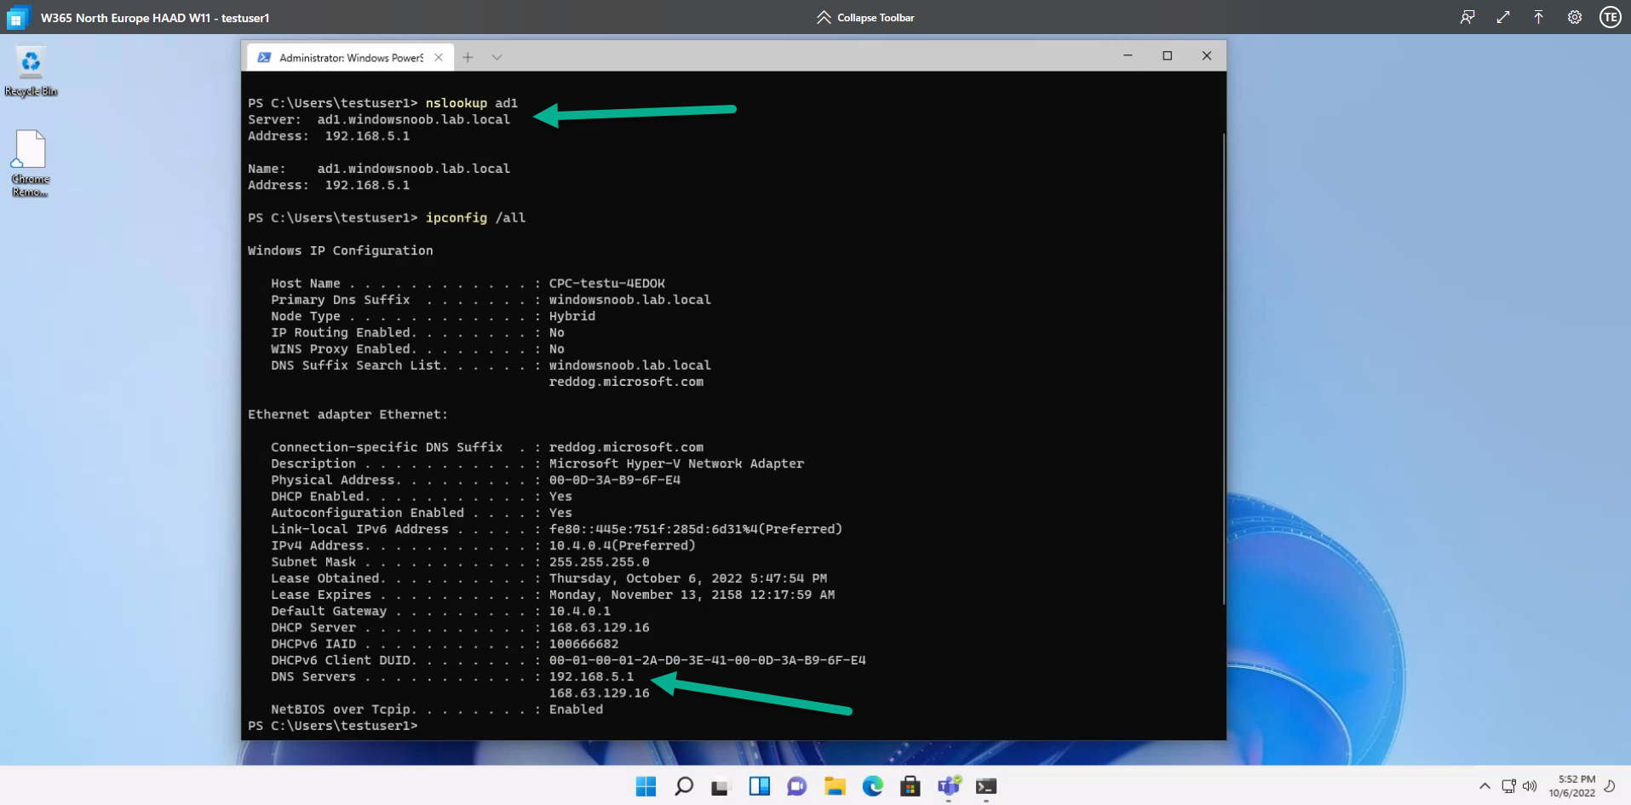Click the upload arrow icon in toolbar
Screen dimensions: 1631x805
tap(1538, 17)
